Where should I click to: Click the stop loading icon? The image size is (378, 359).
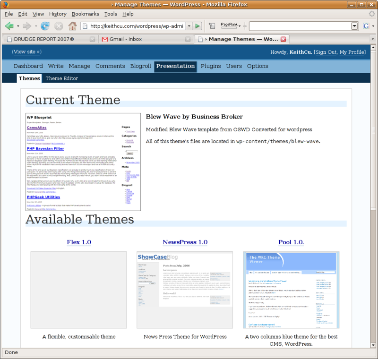[59, 26]
